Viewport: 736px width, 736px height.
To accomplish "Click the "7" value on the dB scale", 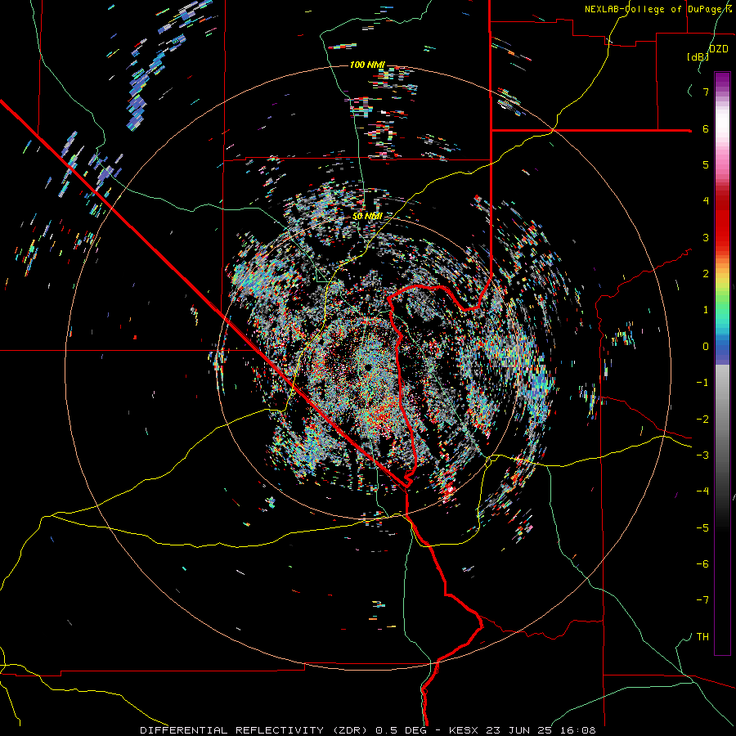I will tap(706, 92).
